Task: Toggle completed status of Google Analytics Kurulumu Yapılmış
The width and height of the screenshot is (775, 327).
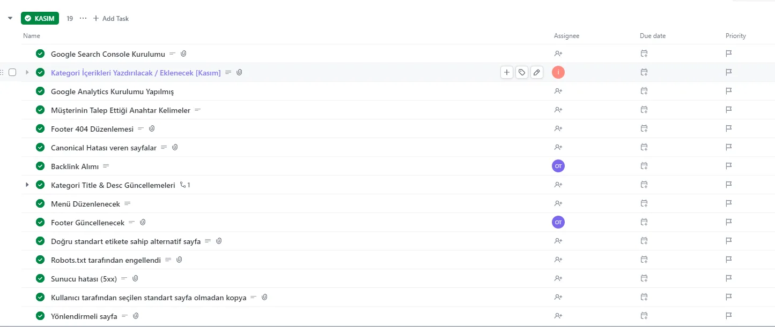Action: click(x=40, y=91)
